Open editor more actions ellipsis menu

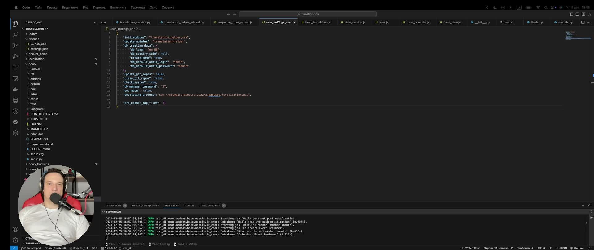coord(589,22)
